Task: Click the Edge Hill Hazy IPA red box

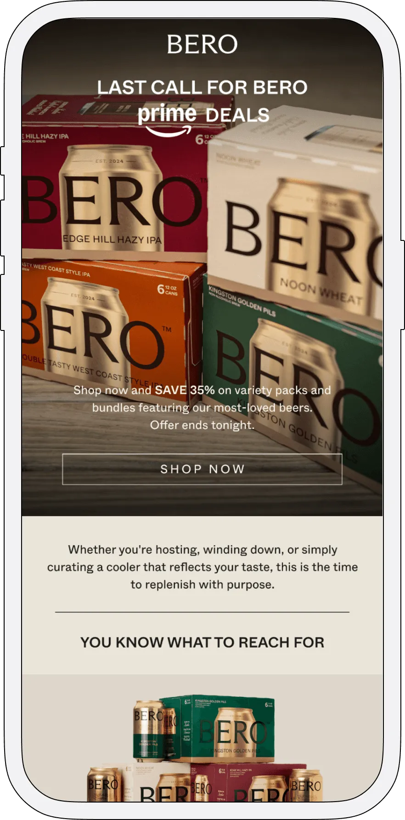Action: [x=114, y=175]
